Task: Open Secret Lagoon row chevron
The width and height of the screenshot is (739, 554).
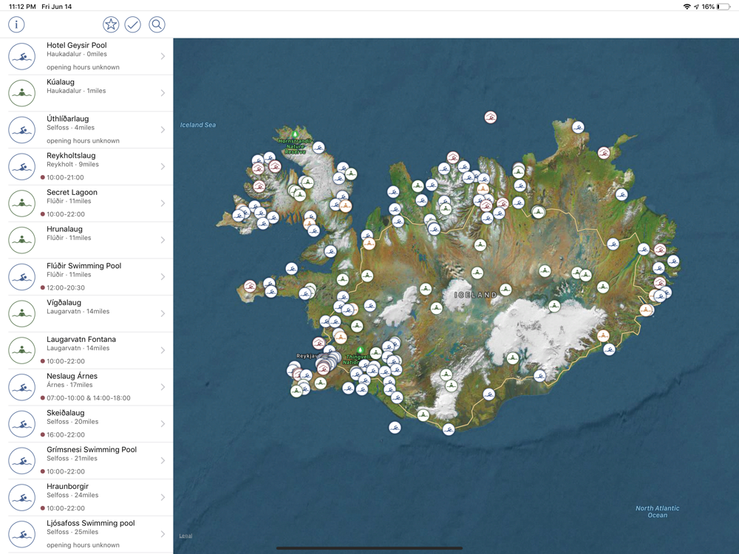Action: click(x=163, y=204)
